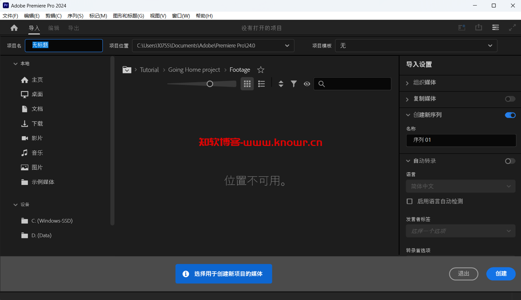Collapse the 本地 local section
This screenshot has height=300, width=521.
click(15, 64)
